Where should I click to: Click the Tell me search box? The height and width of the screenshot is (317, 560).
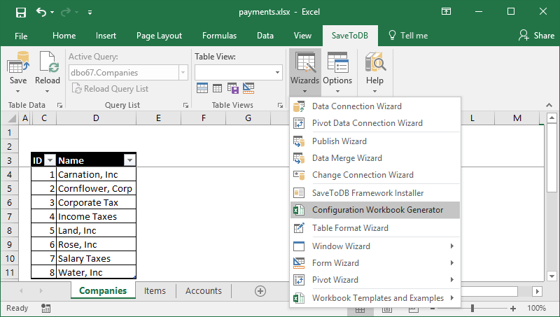pyautogui.click(x=408, y=36)
